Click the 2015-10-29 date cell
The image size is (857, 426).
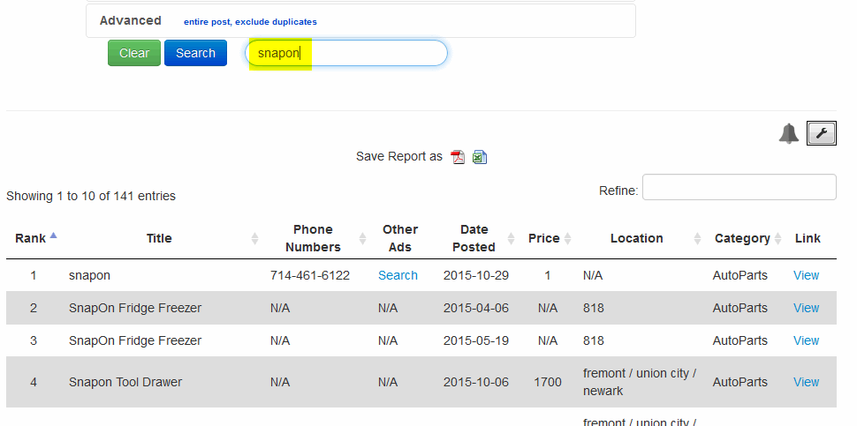tap(475, 275)
